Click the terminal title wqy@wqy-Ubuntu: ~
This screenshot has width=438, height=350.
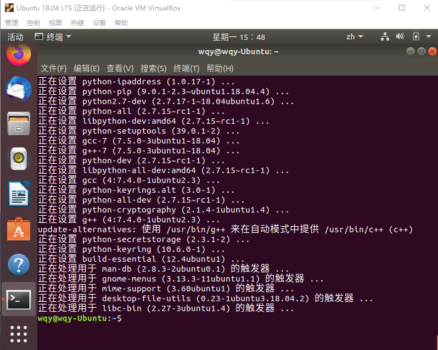[x=238, y=51]
